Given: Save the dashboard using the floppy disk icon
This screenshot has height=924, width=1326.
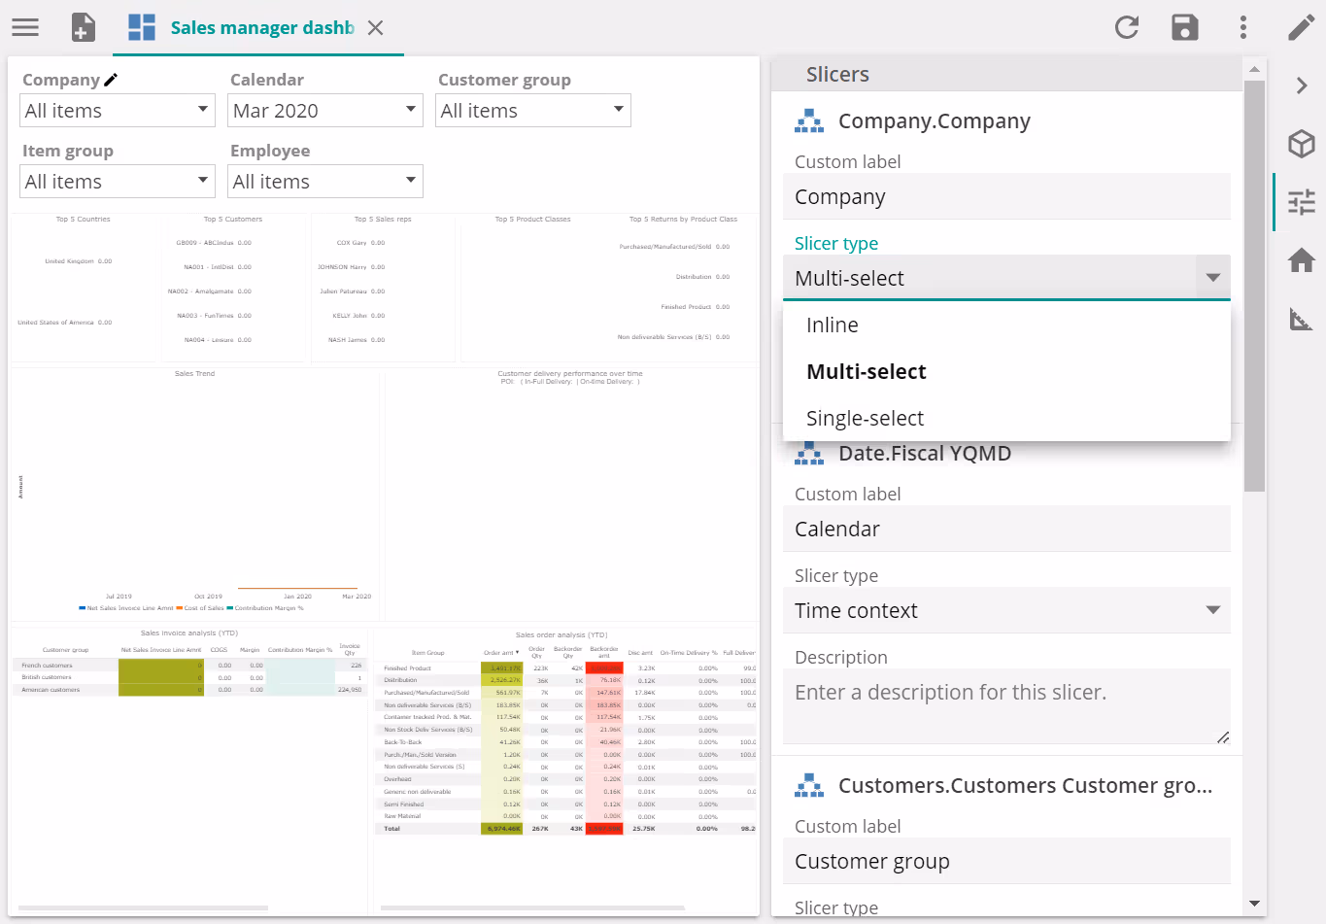Looking at the screenshot, I should point(1185,27).
